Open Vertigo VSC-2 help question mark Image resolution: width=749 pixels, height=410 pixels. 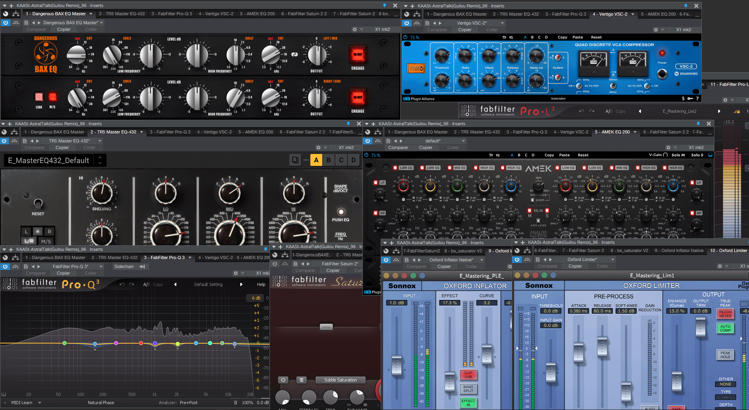pos(697,99)
